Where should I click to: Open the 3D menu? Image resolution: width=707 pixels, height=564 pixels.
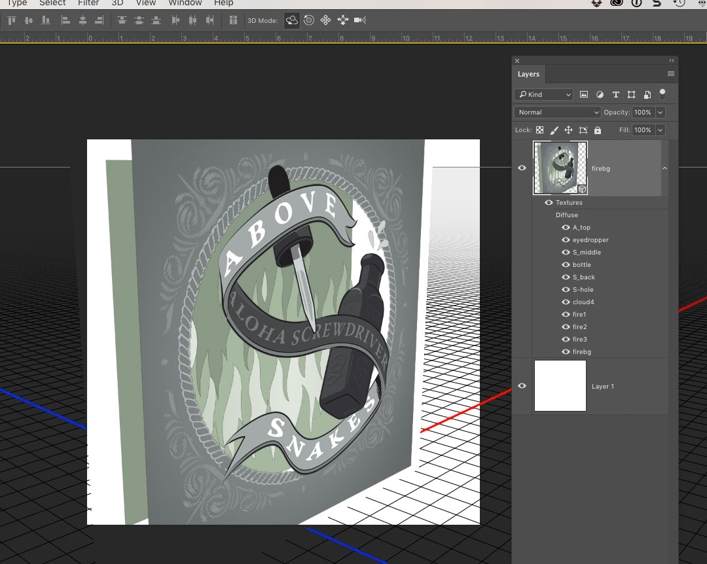[x=117, y=3]
